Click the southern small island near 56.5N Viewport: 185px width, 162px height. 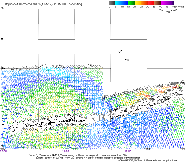click(127, 60)
